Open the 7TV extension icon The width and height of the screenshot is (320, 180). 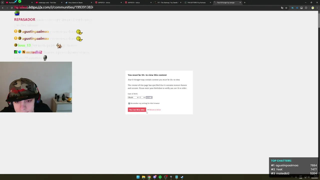[292, 8]
